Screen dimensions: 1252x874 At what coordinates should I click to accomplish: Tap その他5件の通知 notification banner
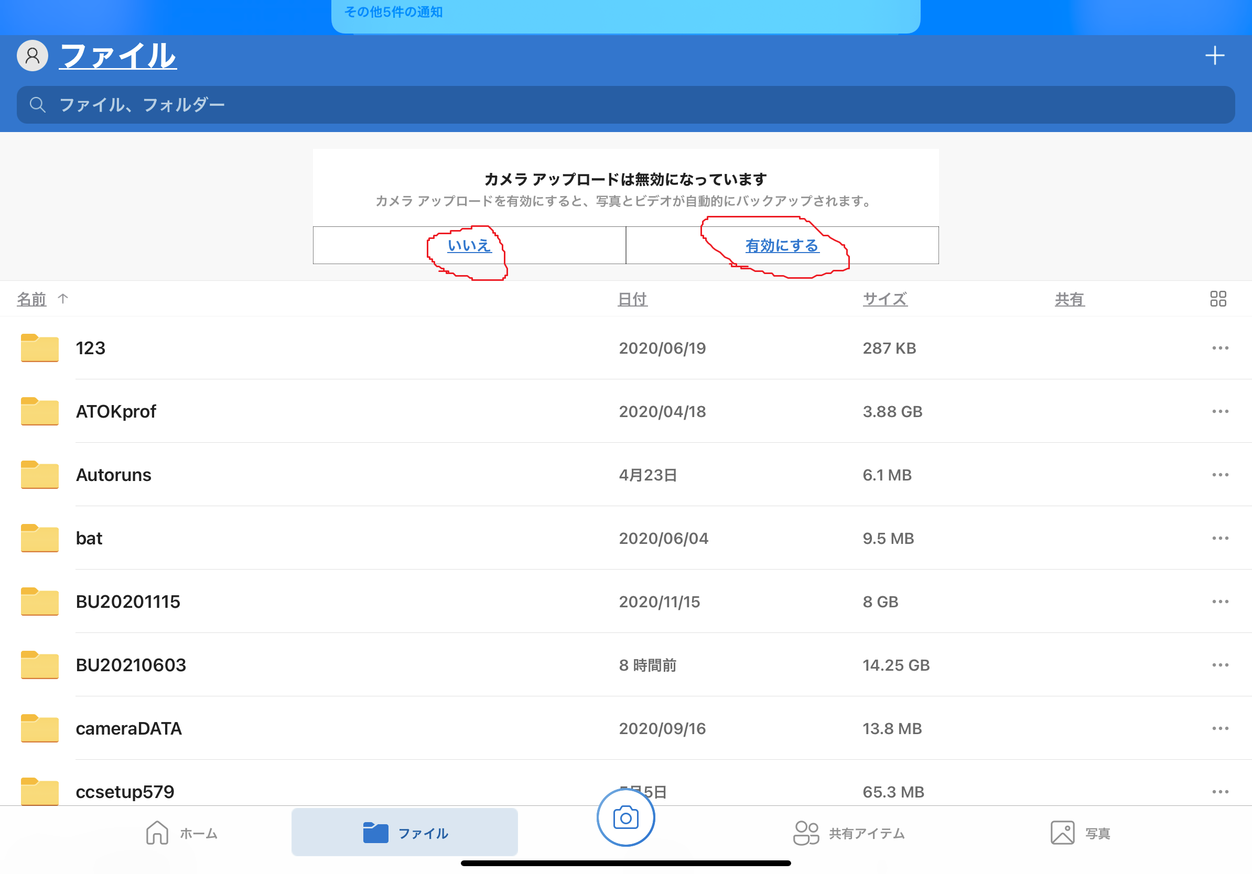pos(625,14)
